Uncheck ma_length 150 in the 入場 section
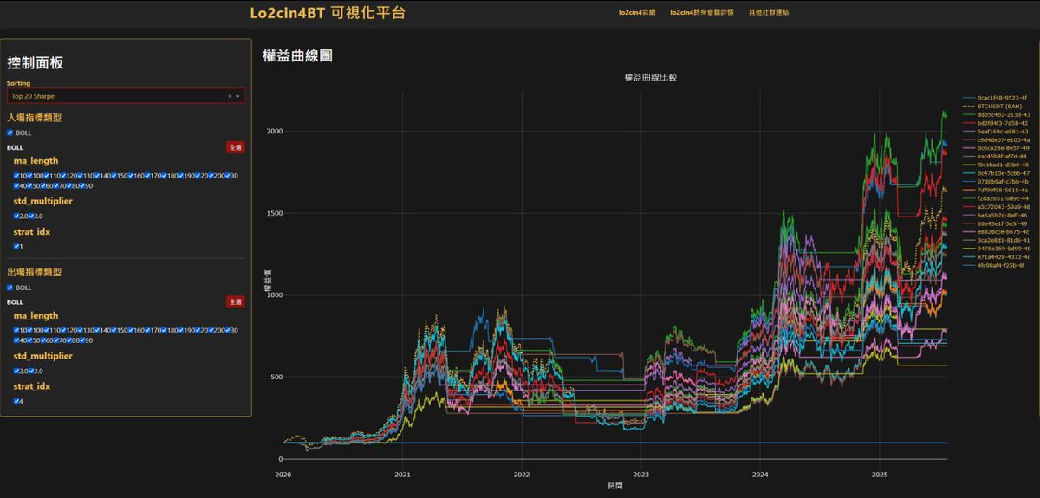 coord(114,176)
